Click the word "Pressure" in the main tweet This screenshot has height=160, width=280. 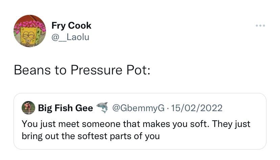(95, 70)
